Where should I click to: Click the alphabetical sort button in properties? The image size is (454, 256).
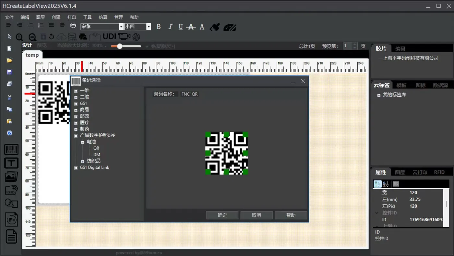386,184
